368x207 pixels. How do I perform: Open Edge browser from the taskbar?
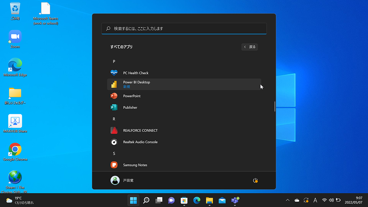(197, 200)
